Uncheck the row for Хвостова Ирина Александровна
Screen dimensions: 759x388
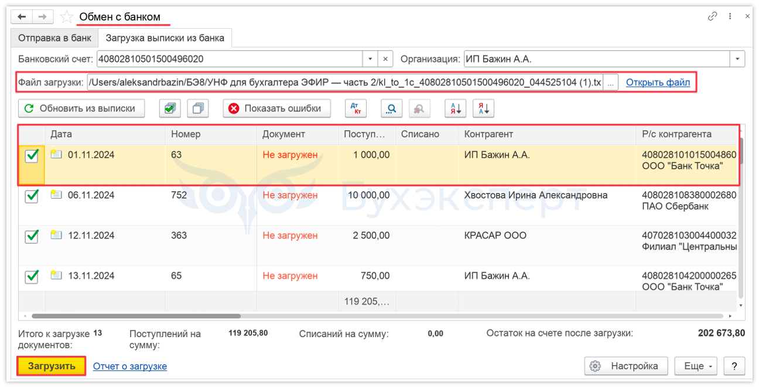pyautogui.click(x=32, y=196)
